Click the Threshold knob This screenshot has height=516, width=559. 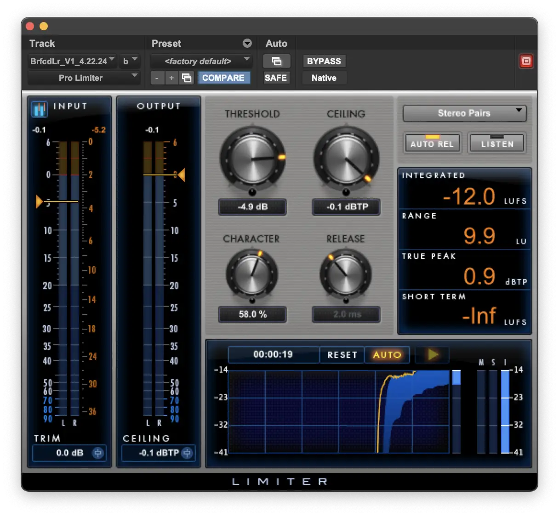[x=252, y=159]
